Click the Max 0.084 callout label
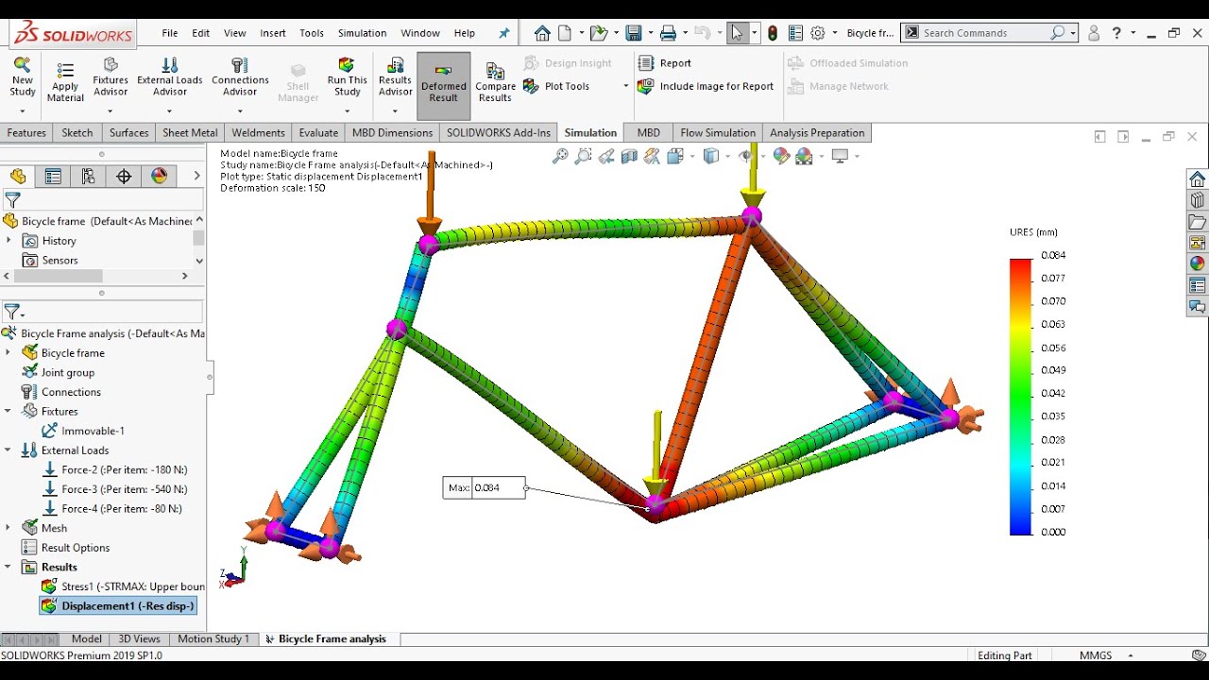1209x680 pixels. 485,487
